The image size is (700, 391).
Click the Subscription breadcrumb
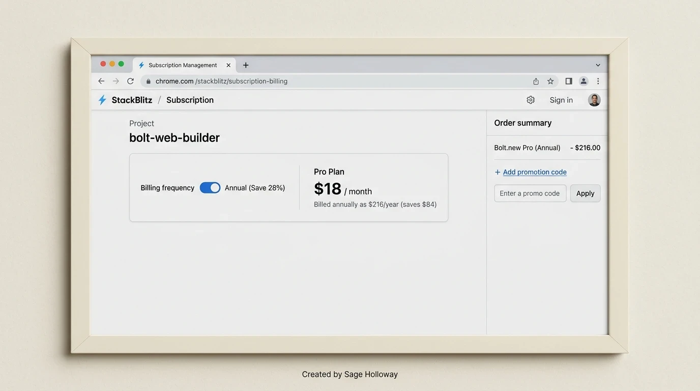click(190, 100)
